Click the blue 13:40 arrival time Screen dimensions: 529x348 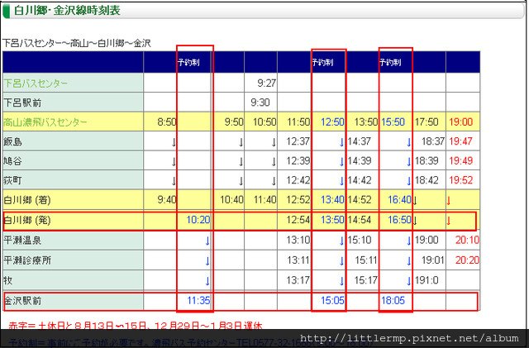coord(332,200)
